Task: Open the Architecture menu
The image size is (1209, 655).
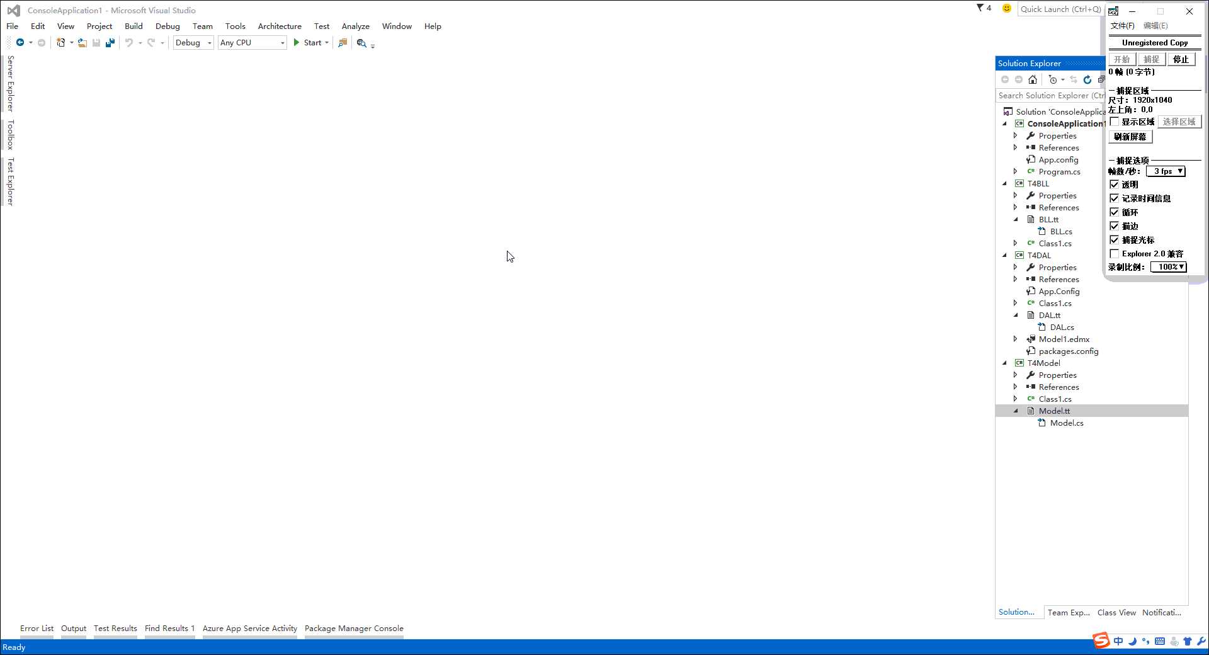Action: point(280,26)
